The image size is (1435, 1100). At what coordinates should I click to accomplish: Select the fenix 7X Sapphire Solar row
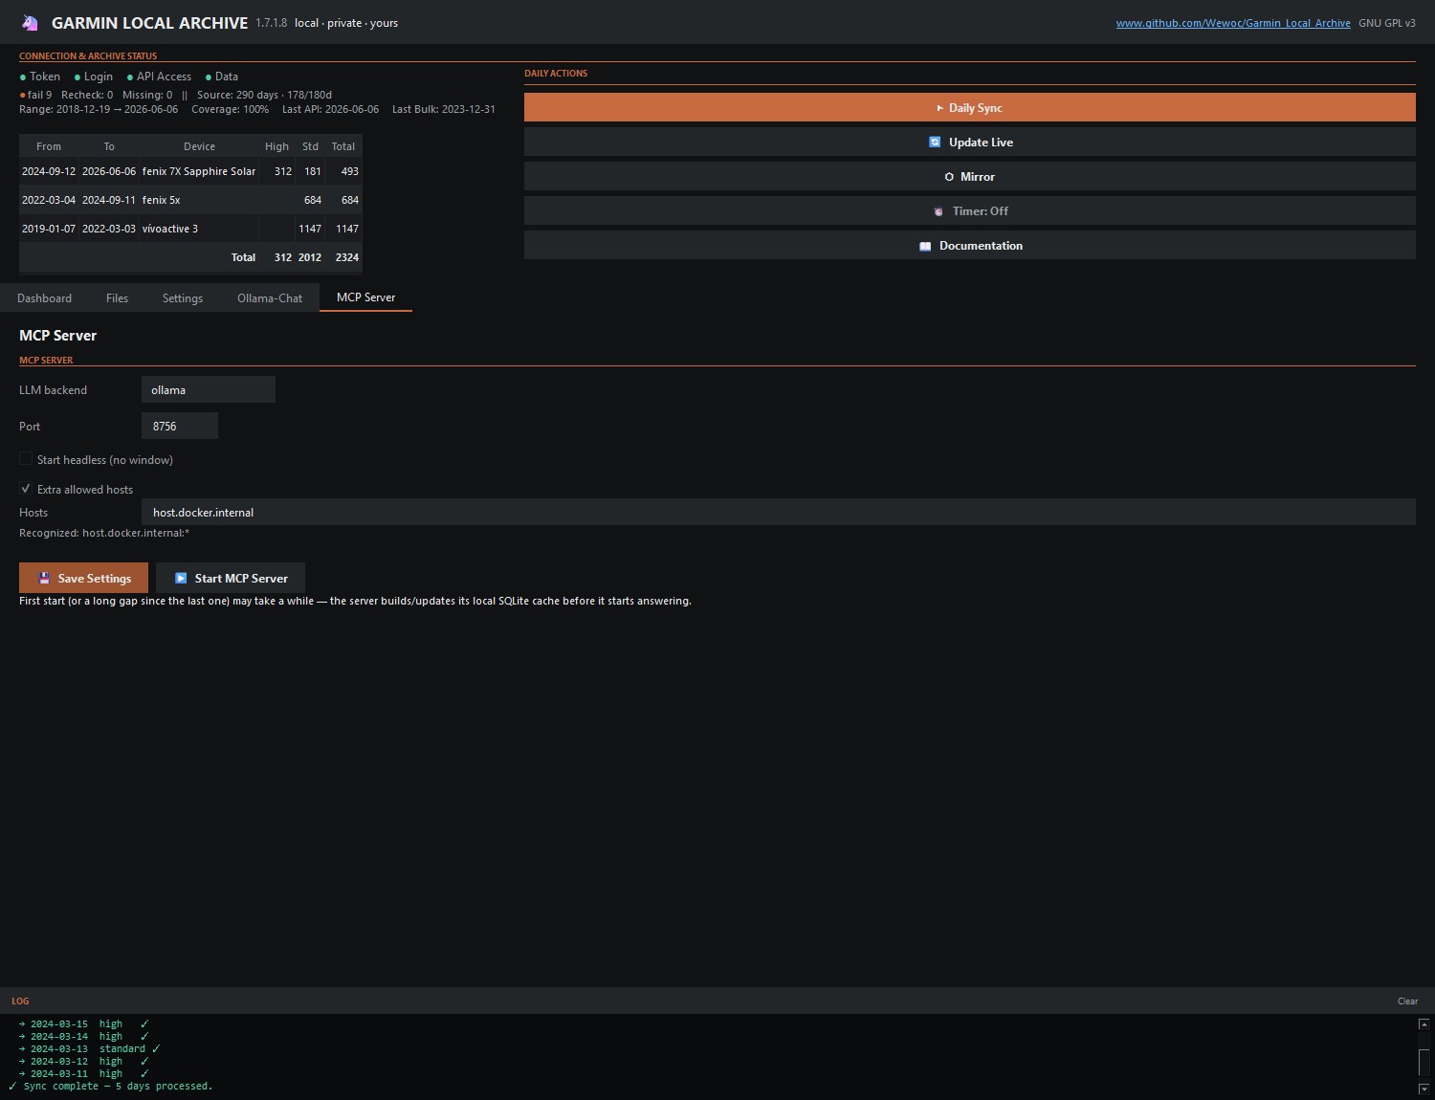pos(190,171)
